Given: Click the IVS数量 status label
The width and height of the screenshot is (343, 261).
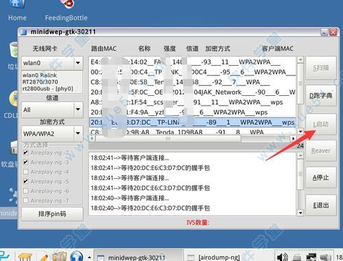Looking at the screenshot, I should tap(198, 222).
